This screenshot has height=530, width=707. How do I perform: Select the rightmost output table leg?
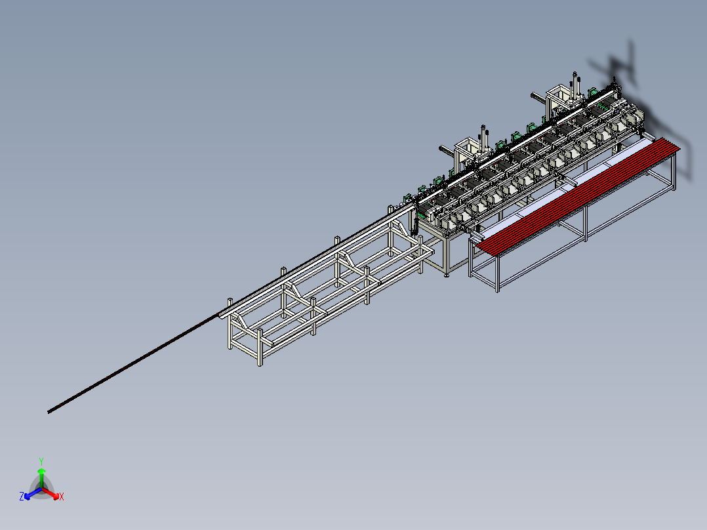(x=673, y=171)
